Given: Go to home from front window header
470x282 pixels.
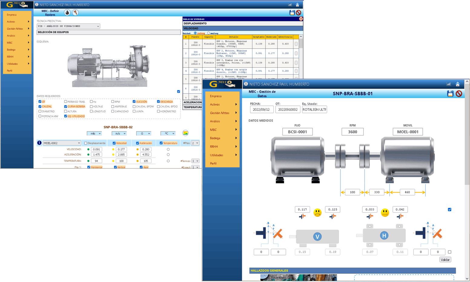Looking at the screenshot, I should click(458, 84).
